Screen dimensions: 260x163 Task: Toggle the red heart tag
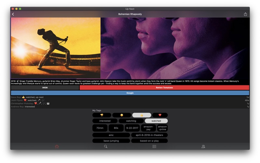click(160, 115)
